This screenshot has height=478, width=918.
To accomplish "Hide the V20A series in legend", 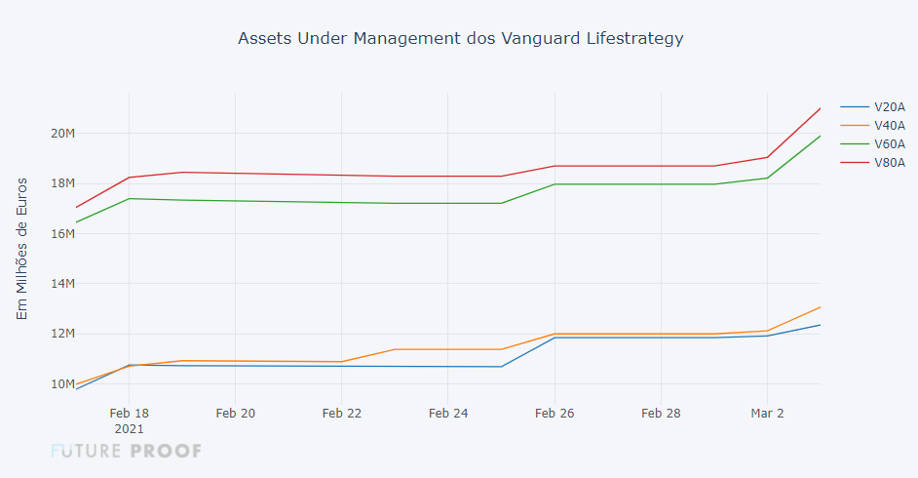I will [890, 106].
